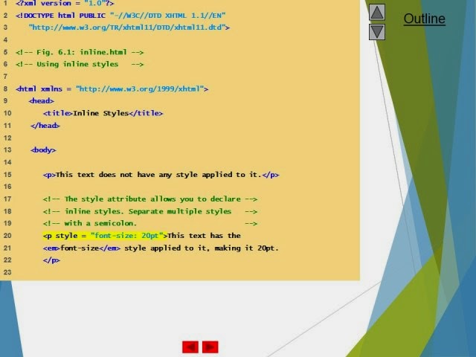The image size is (476, 357).
Task: Click the closing /p tag on line 22
Action: click(51, 260)
